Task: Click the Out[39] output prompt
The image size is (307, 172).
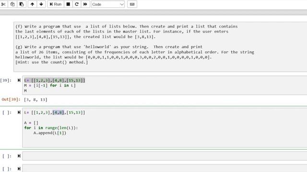Action: (x=11, y=99)
